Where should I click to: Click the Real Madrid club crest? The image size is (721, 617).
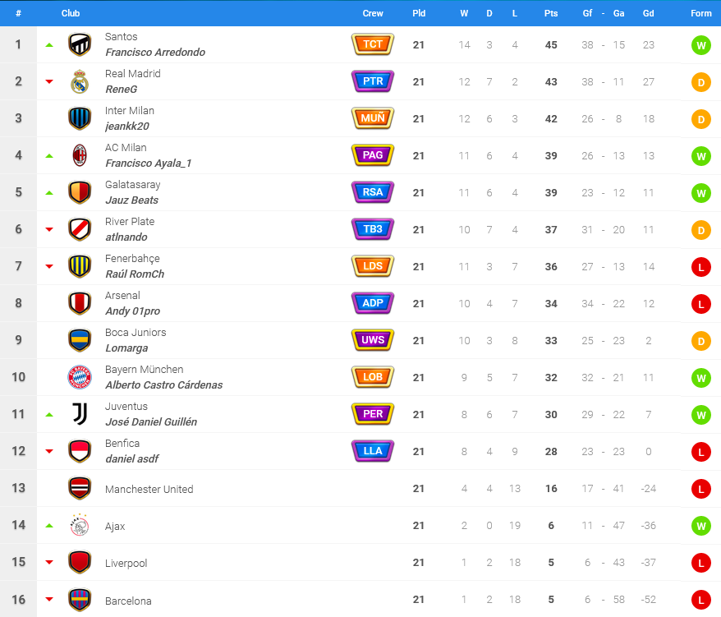tap(80, 81)
